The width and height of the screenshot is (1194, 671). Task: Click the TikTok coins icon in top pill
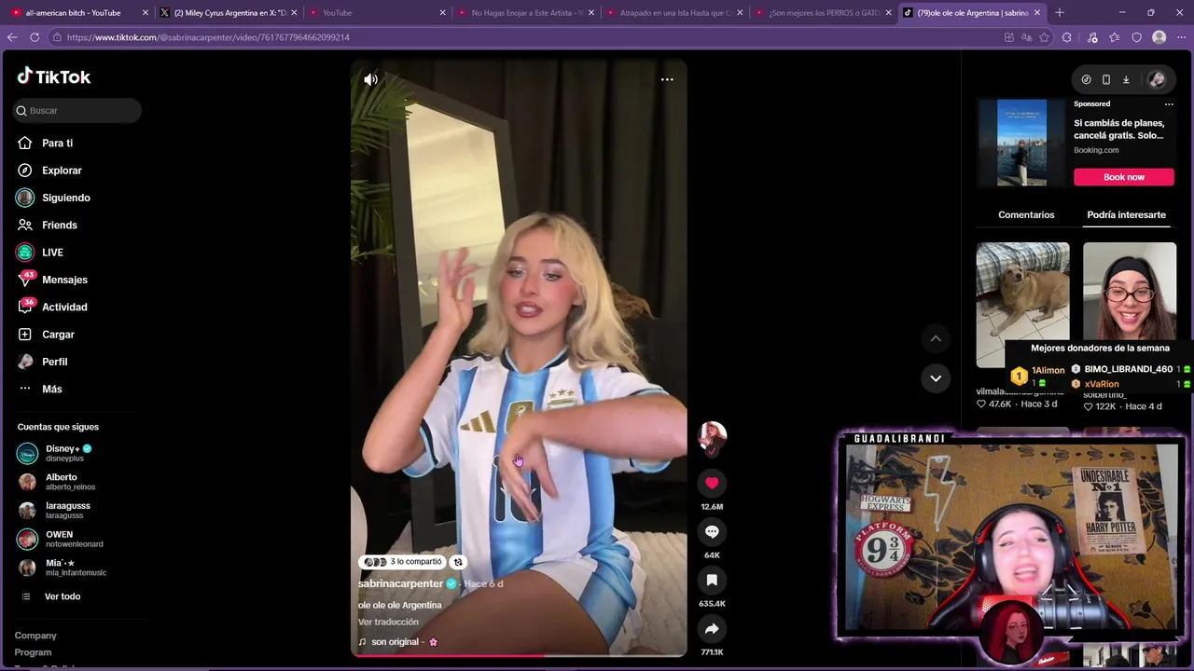1086,79
